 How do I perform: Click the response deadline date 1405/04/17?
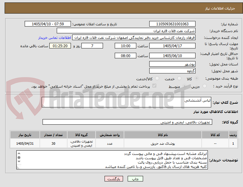pos(172,46)
